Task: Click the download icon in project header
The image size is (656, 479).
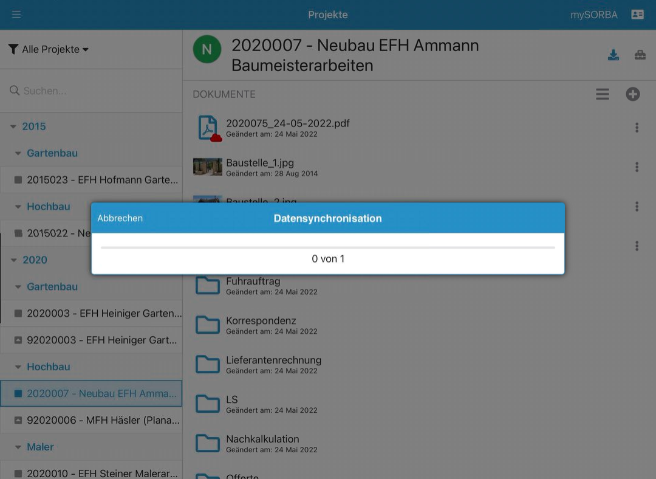Action: pyautogui.click(x=613, y=55)
